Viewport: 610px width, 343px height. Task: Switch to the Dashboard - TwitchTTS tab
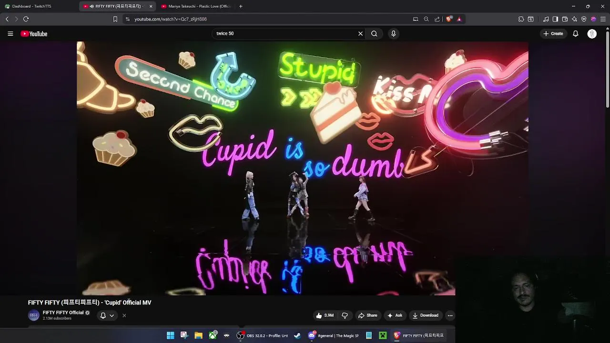click(x=38, y=6)
